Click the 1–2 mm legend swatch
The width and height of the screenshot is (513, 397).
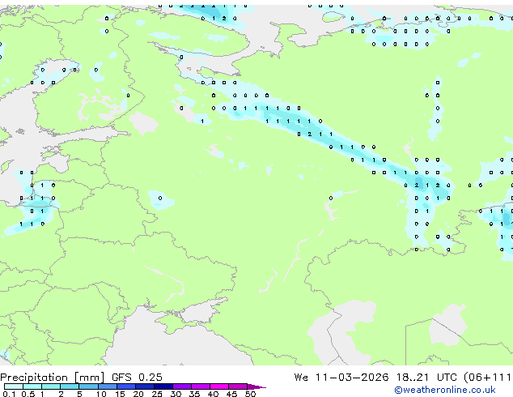coord(51,386)
